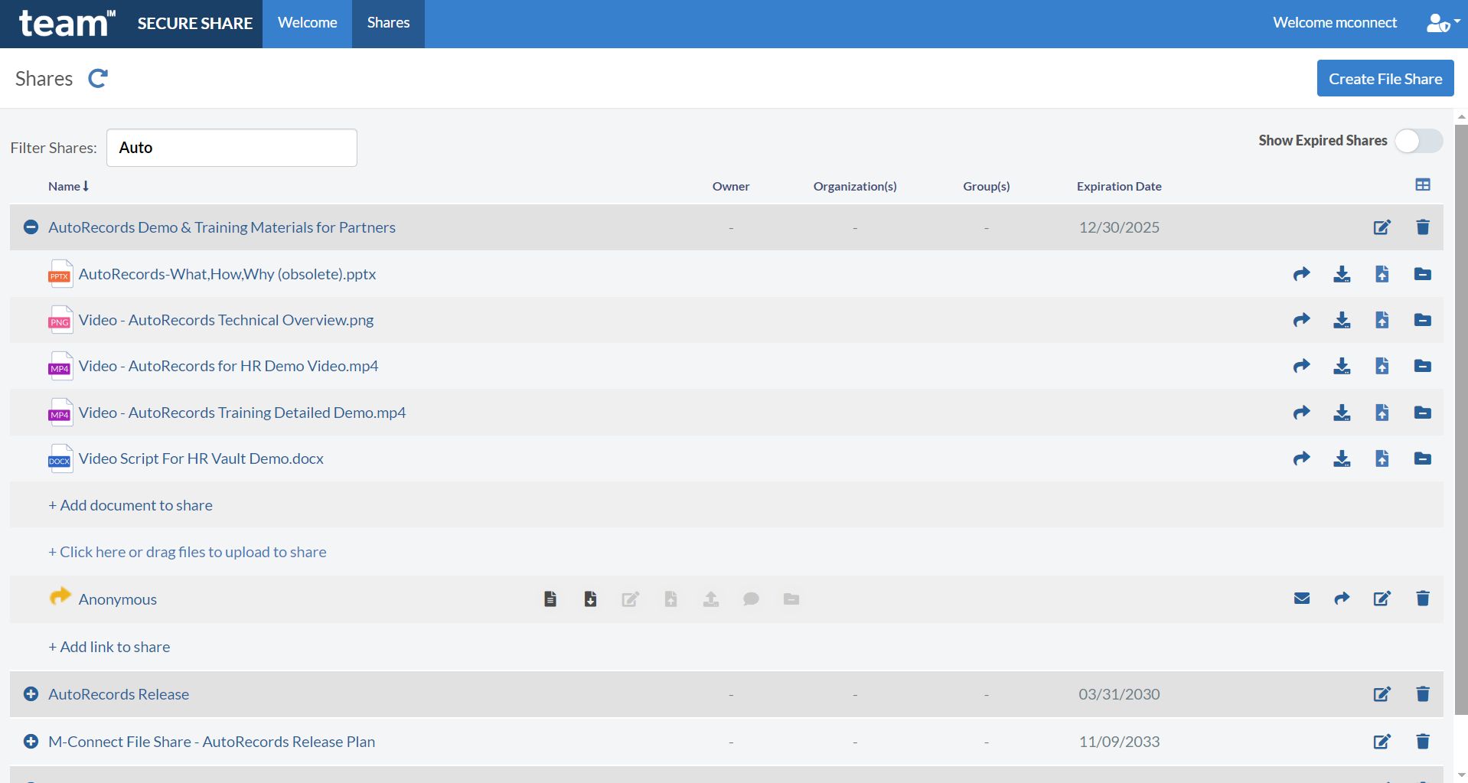This screenshot has width=1468, height=783.
Task: Open Video - AutoRecords for HR Demo Video.mp4
Action: click(228, 366)
